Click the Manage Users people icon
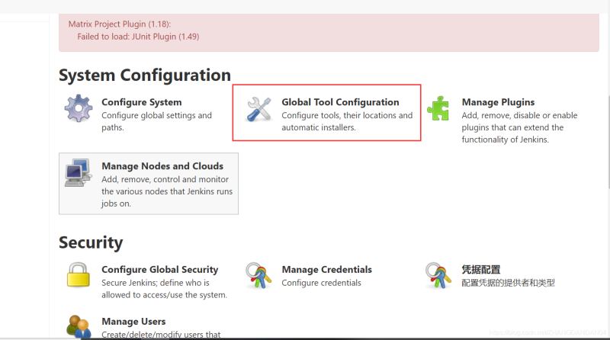The image size is (610, 340). click(x=79, y=326)
